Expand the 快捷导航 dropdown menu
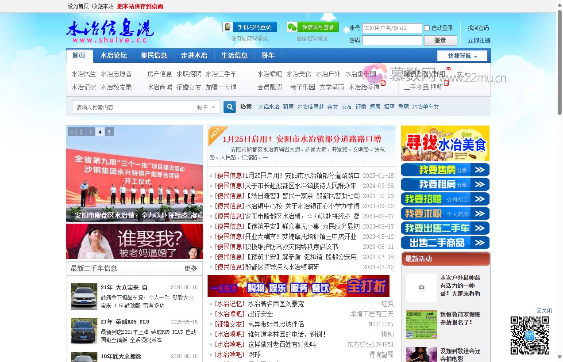Image resolution: width=563 pixels, height=362 pixels. tap(462, 56)
